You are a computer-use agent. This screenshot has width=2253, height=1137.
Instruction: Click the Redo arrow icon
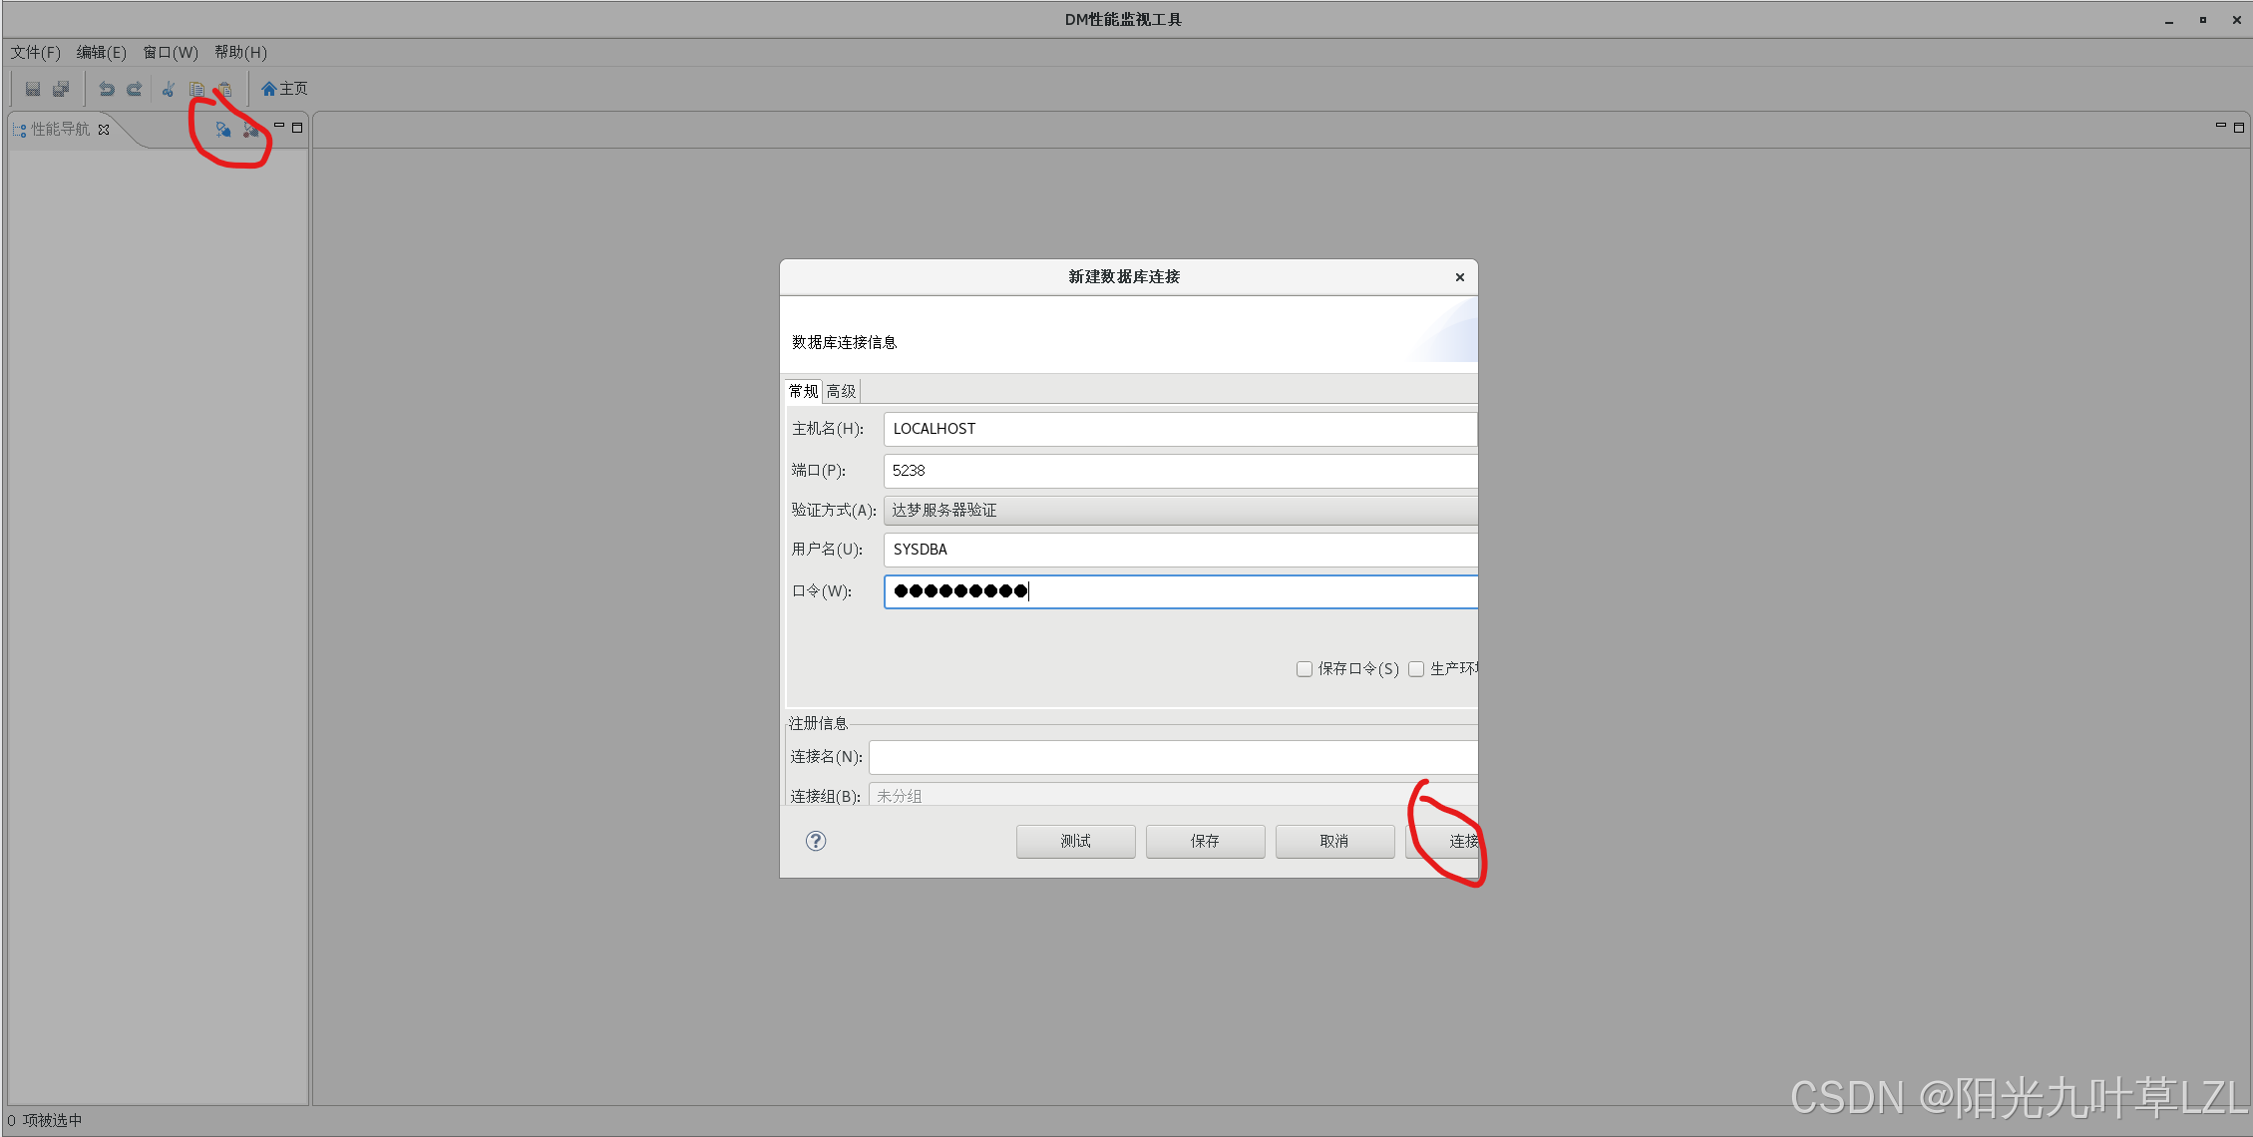[x=135, y=89]
